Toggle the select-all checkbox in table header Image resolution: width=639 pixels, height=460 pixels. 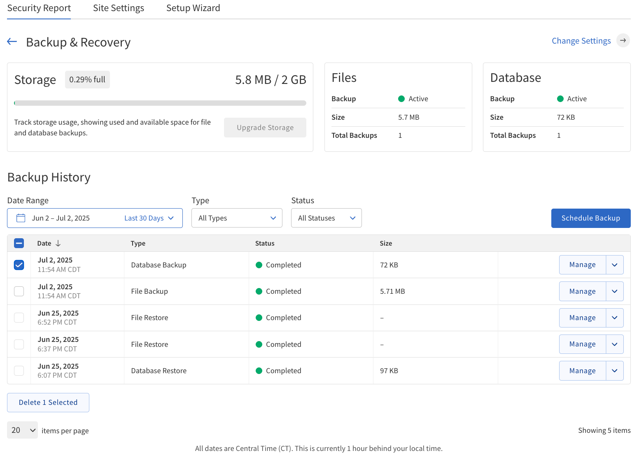pyautogui.click(x=19, y=243)
